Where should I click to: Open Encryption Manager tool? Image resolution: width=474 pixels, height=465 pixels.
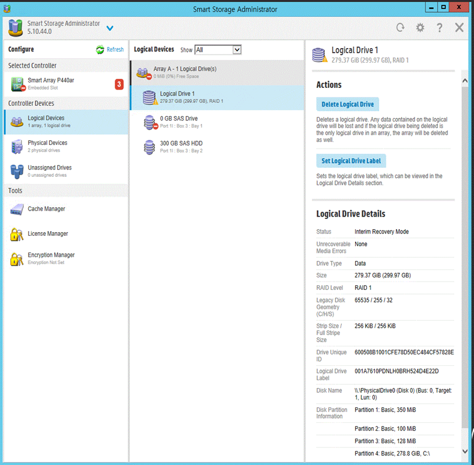(66, 258)
